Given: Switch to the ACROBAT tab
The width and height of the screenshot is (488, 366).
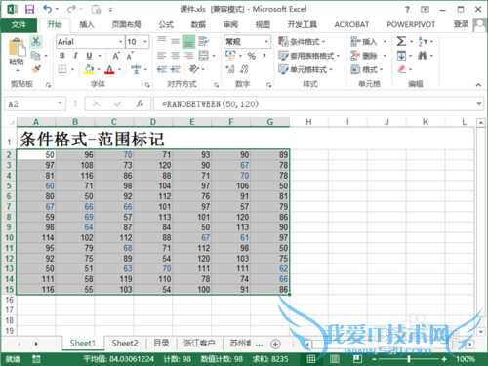Looking at the screenshot, I should pyautogui.click(x=351, y=24).
